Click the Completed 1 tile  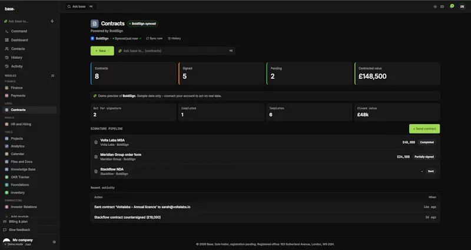221,112
